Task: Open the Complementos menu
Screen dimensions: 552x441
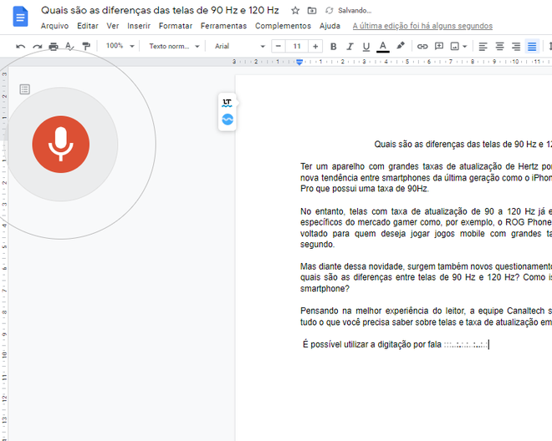Action: [283, 26]
